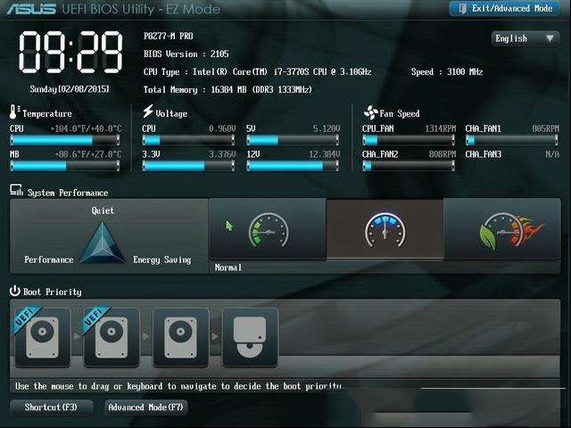Open the English language dropdown
This screenshot has width=571, height=428.
click(x=525, y=38)
